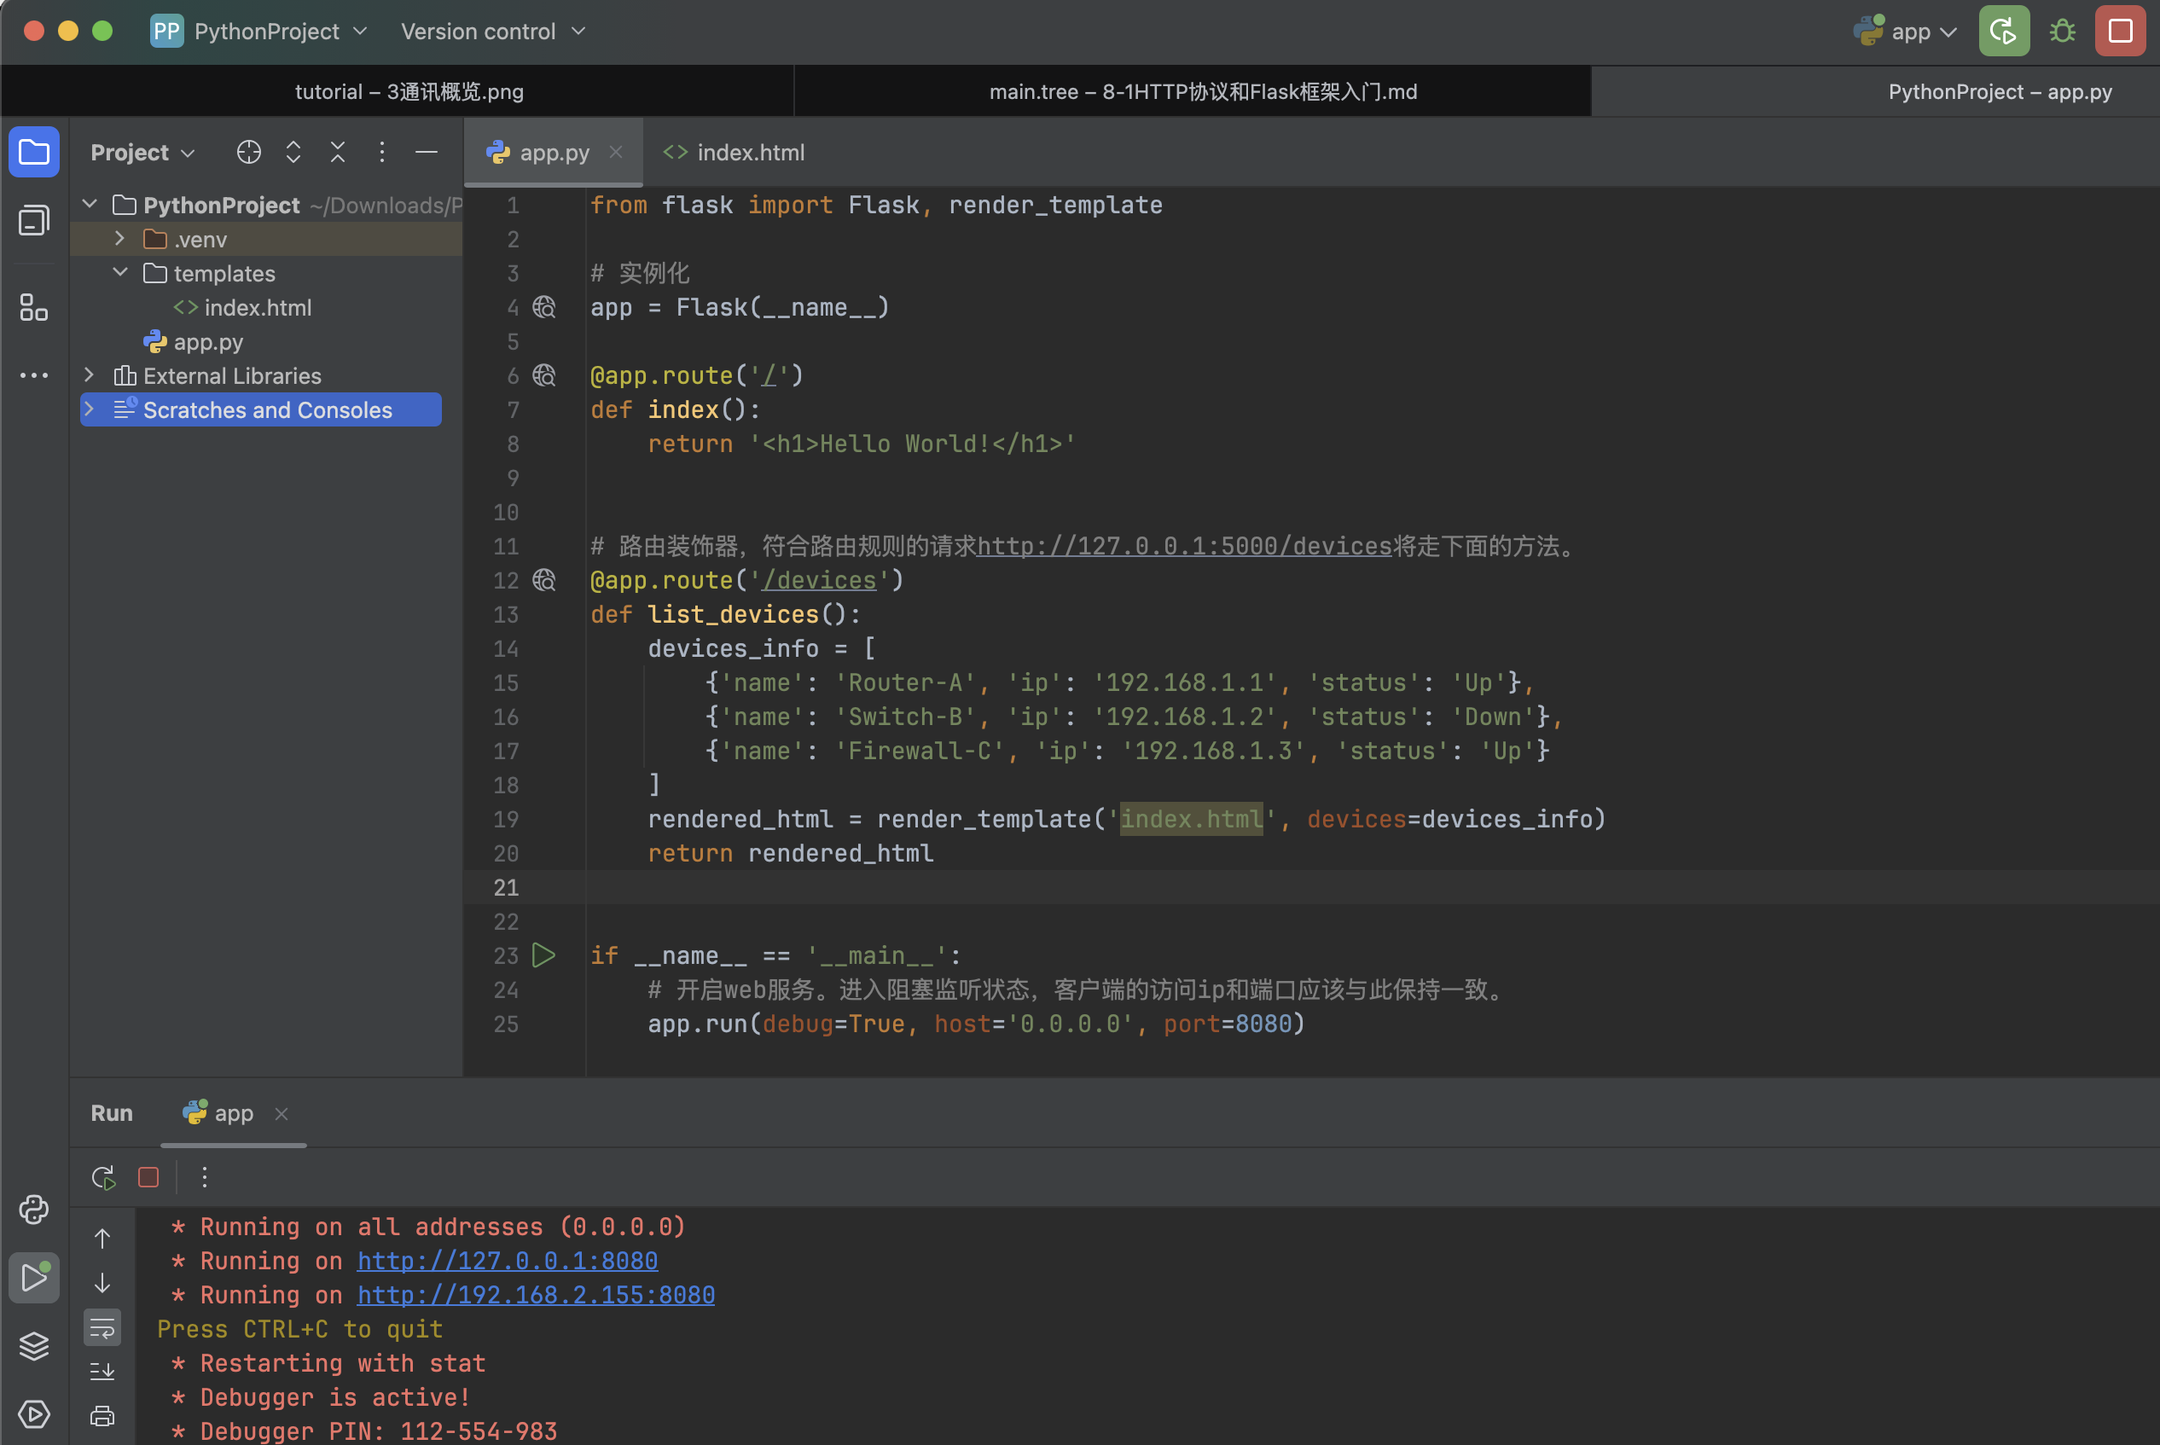Toggle the soft-wrap button in the Run console

[102, 1328]
